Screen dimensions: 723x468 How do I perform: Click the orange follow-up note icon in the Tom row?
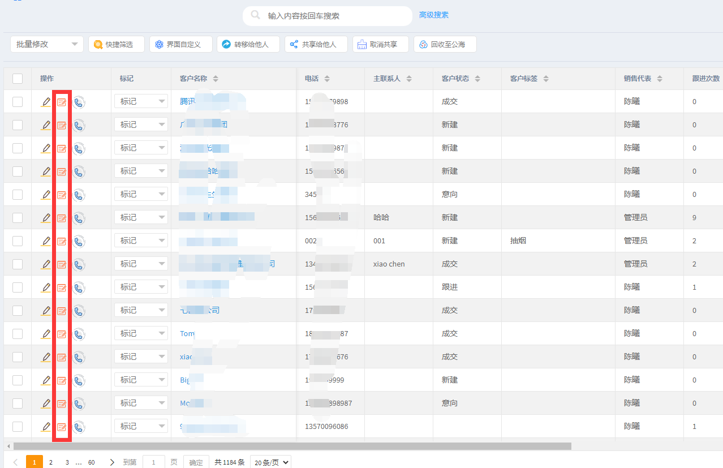[x=62, y=334]
